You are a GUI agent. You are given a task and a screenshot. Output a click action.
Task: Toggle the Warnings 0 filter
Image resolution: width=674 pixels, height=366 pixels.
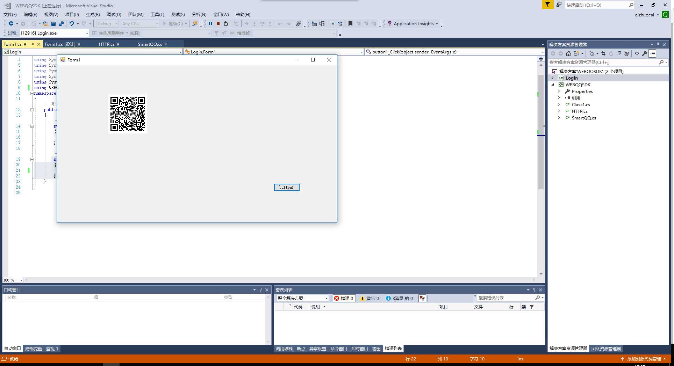(370, 298)
